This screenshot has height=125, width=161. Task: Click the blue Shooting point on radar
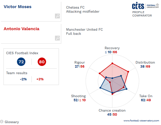click(x=100, y=88)
